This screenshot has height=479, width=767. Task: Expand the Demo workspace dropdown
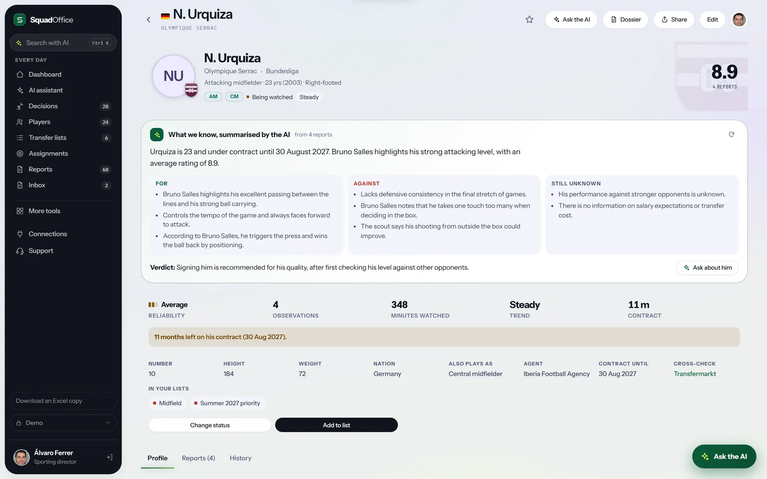(63, 423)
